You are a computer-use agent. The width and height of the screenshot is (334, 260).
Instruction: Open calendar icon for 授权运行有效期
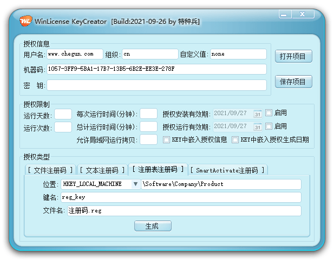point(258,127)
